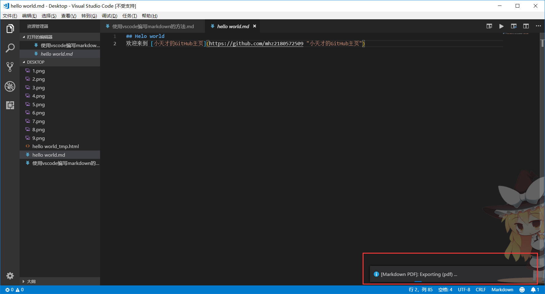Click the warnings count in status bar
This screenshot has height=294, width=545.
20,290
